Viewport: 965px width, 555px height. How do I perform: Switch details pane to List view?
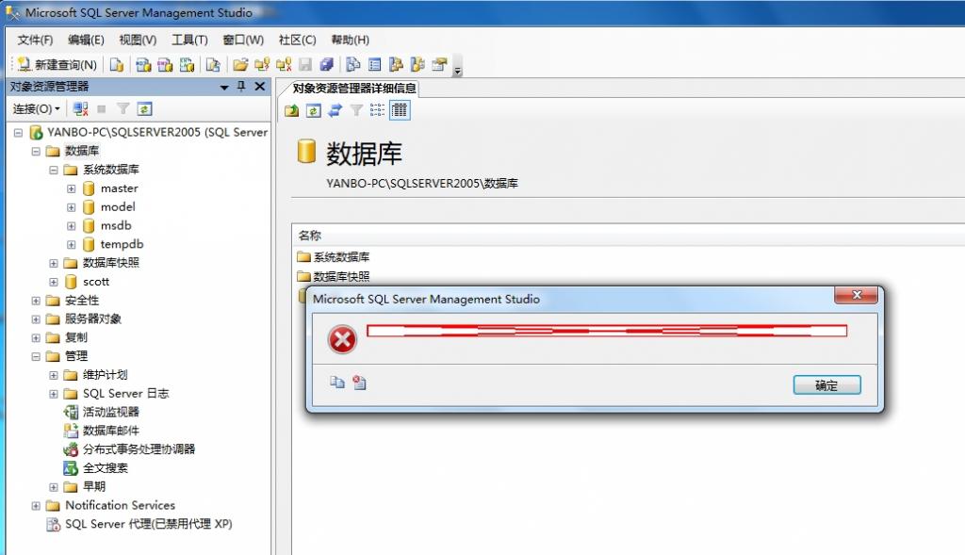point(377,110)
